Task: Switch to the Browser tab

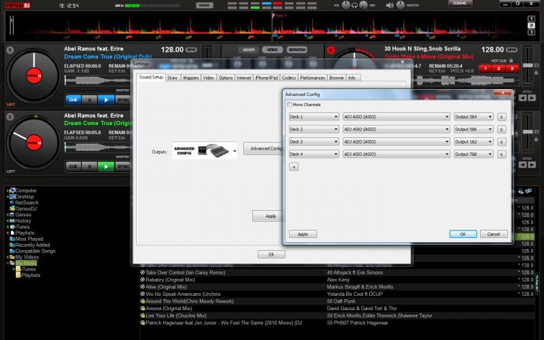Action: (336, 78)
